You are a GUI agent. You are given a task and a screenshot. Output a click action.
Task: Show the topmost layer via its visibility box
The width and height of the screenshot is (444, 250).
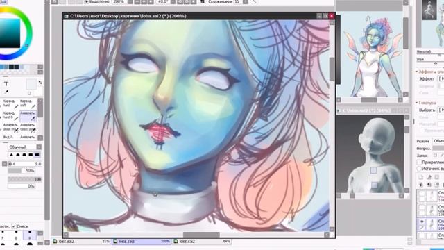pos(422,194)
